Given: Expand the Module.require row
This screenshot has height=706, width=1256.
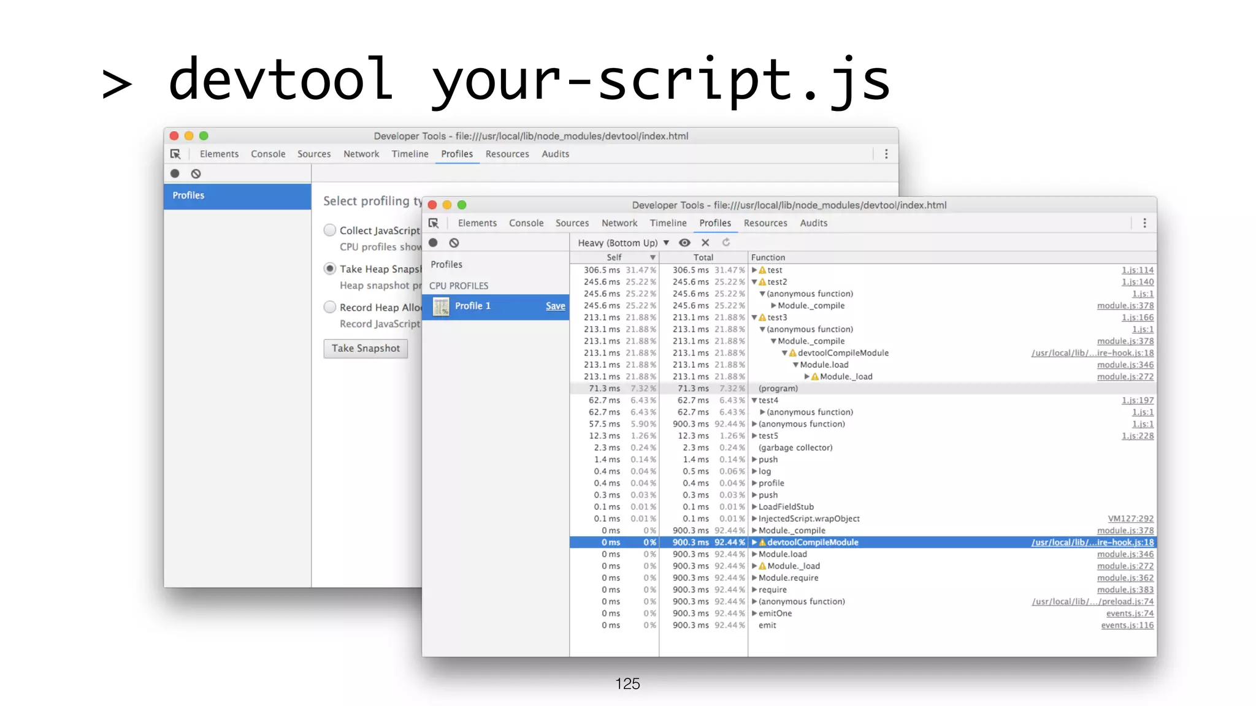Looking at the screenshot, I should point(755,578).
